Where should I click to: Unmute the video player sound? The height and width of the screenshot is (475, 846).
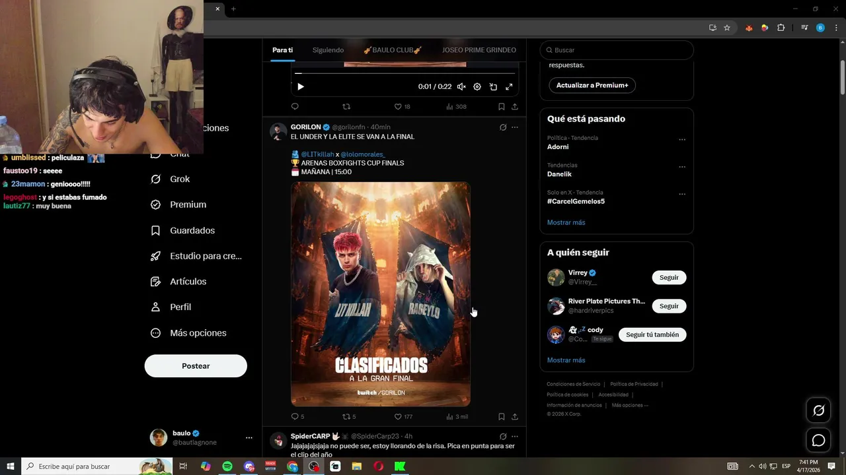pyautogui.click(x=461, y=86)
